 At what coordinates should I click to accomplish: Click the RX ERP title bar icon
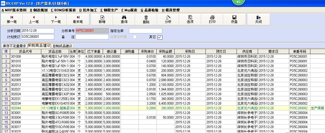(3, 3)
